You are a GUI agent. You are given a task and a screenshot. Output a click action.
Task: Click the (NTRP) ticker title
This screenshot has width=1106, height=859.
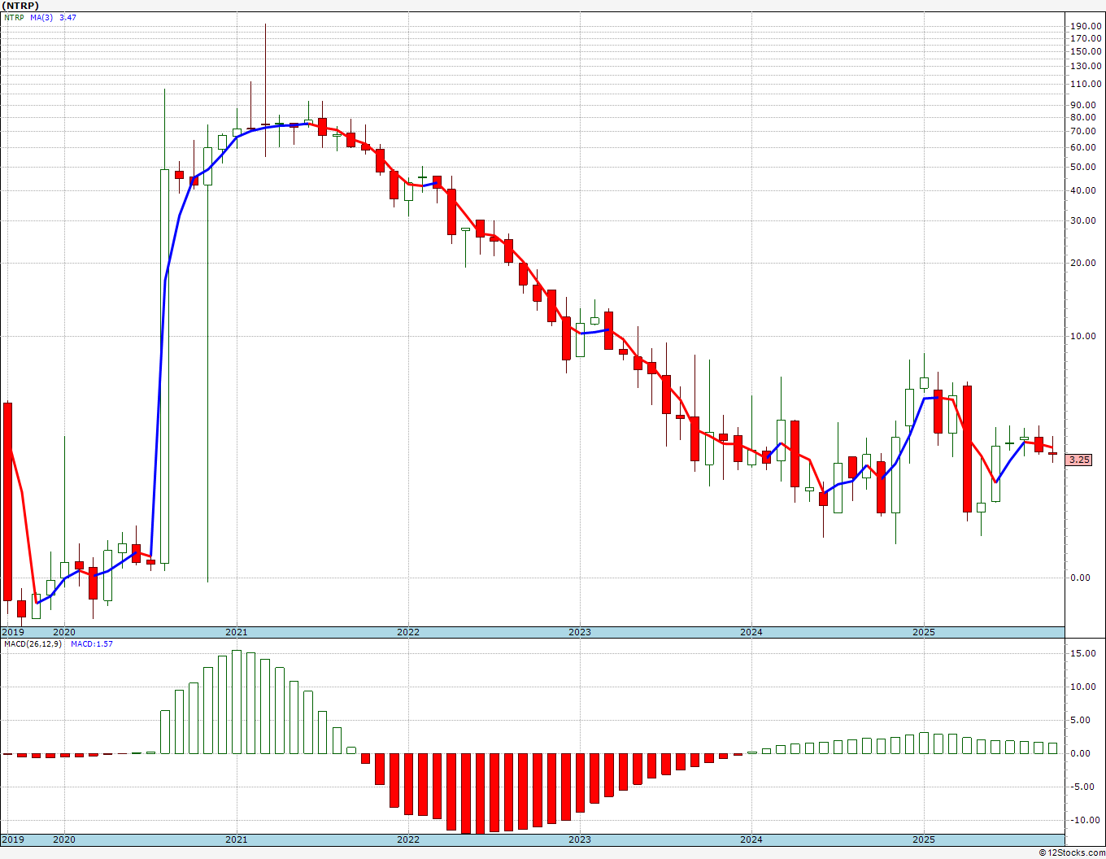tap(20, 6)
